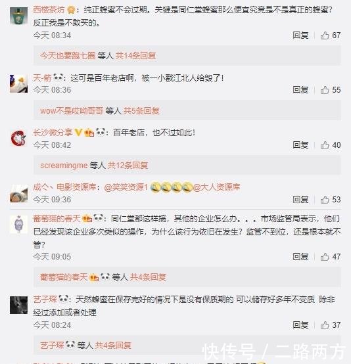Like 长沙微分享's comment with 40 likes
The width and height of the screenshot is (351, 364).
[x=325, y=145]
